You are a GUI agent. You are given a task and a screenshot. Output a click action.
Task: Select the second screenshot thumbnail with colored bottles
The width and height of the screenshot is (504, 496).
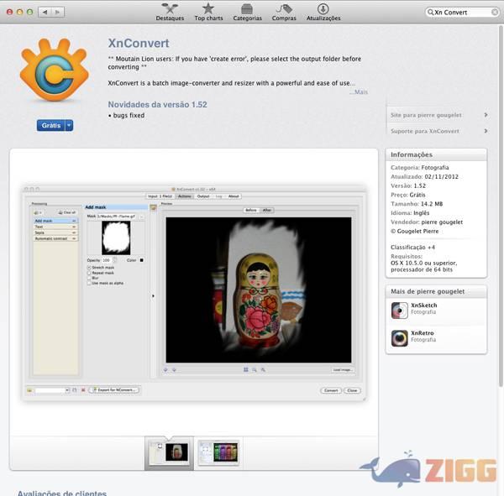(218, 452)
